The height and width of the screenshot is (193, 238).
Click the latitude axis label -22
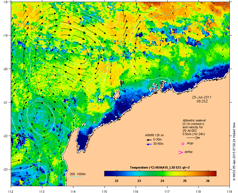coord(5,136)
